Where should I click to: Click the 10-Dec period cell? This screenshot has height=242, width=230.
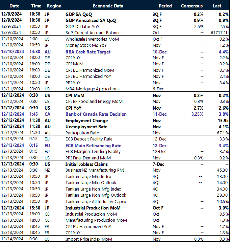[x=160, y=52]
